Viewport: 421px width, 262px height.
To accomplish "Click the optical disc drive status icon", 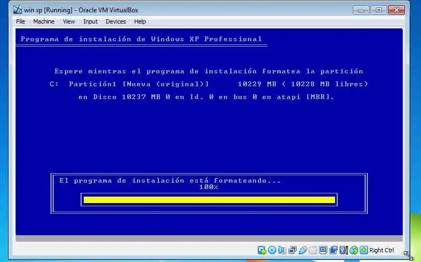I will click(x=272, y=250).
